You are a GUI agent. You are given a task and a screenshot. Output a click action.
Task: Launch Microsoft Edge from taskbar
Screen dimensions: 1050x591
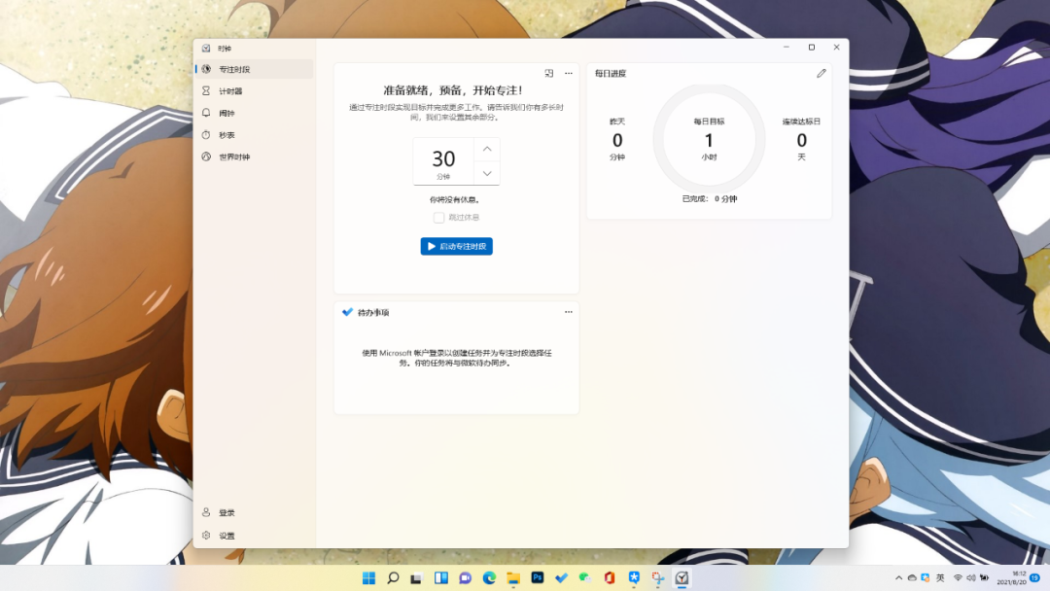(x=489, y=577)
